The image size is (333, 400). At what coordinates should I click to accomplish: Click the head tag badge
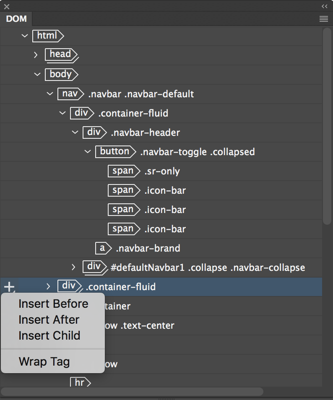coord(61,55)
